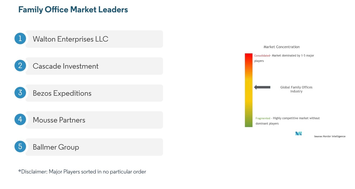355x189 pixels.
Task: Select the Walton Enterprises LLC entry
Action: coord(94,39)
